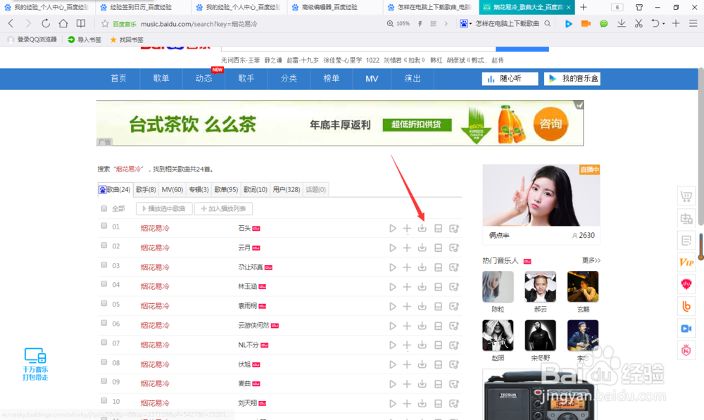
Task: Open the shopping cart sidebar icon
Action: pos(686,196)
